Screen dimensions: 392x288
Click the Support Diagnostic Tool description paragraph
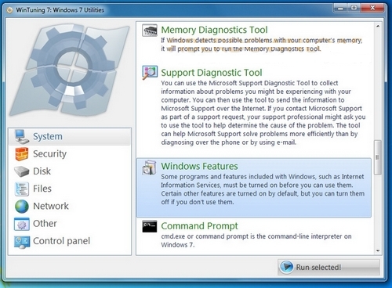coord(263,113)
